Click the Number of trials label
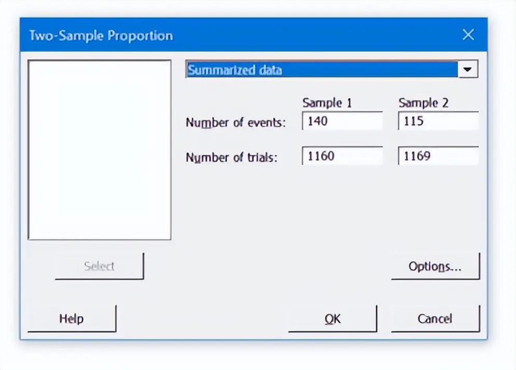The image size is (516, 370). (x=232, y=158)
